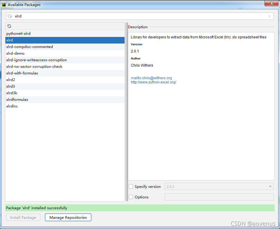The width and height of the screenshot is (280, 229).
Task: Open the version 2.0.1 dropdown
Action: [219, 186]
